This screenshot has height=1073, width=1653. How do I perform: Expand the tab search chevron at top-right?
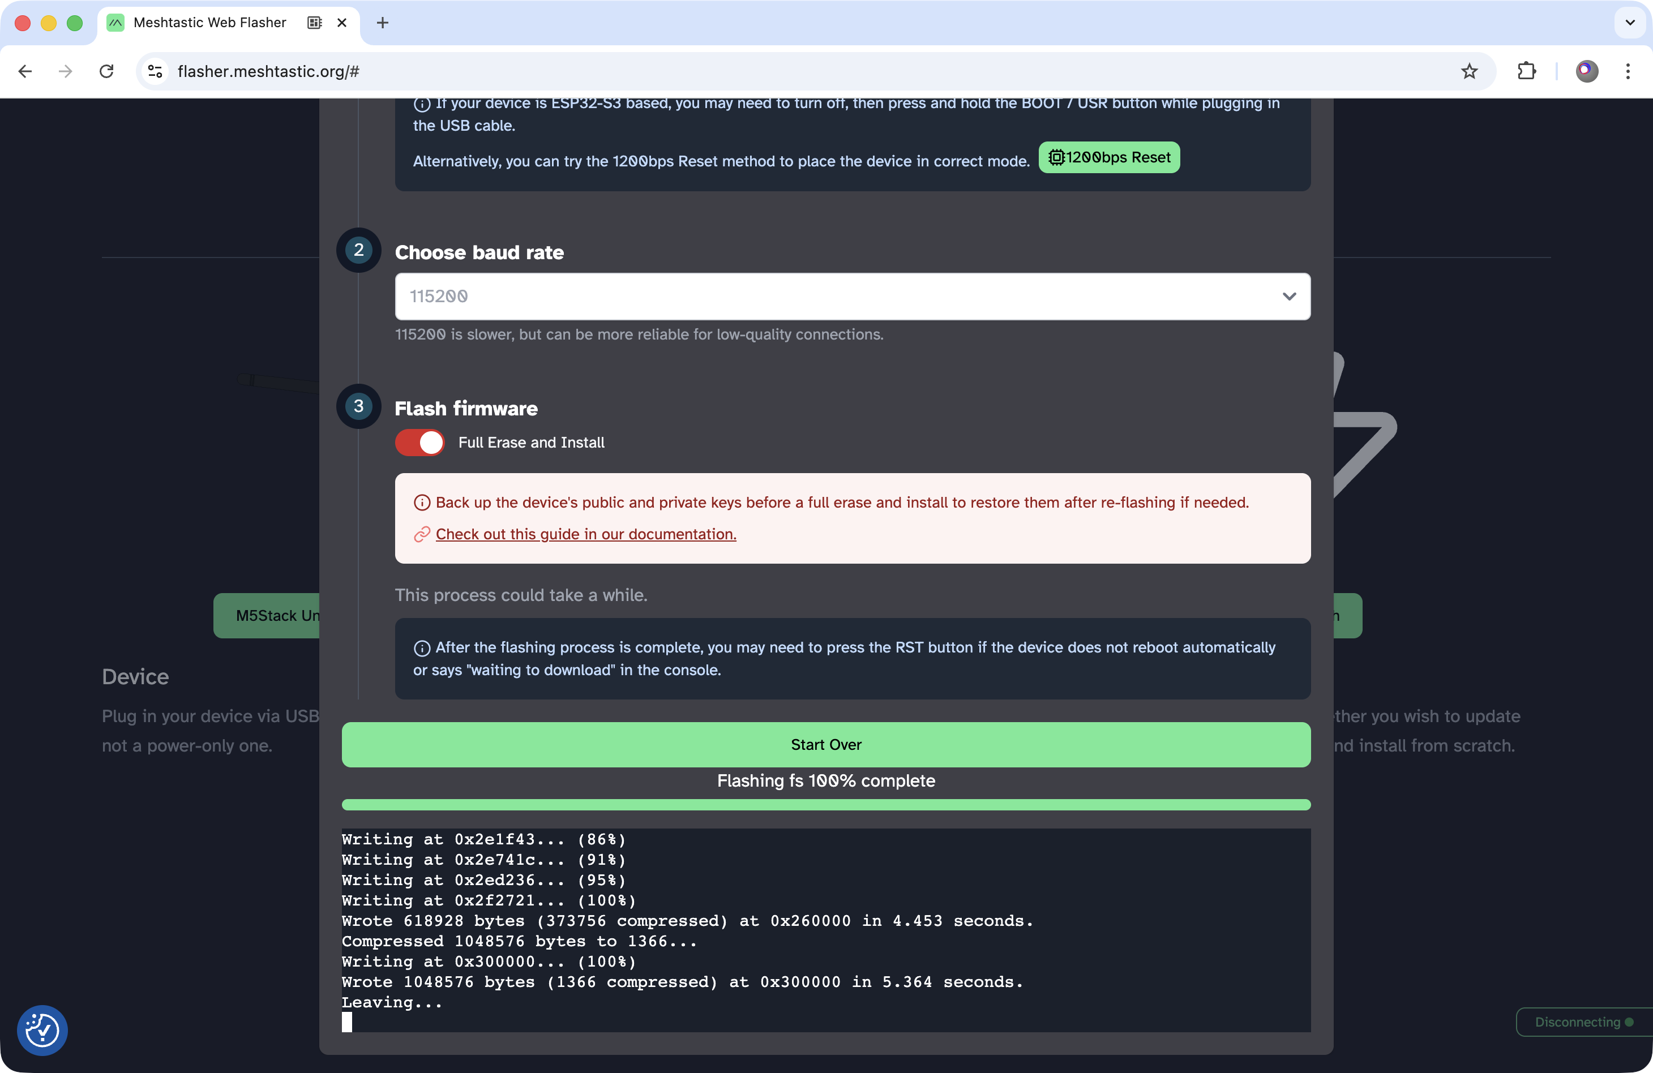1629,23
